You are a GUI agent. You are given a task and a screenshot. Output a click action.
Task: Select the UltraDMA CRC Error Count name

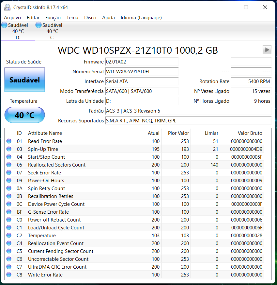click(x=57, y=267)
